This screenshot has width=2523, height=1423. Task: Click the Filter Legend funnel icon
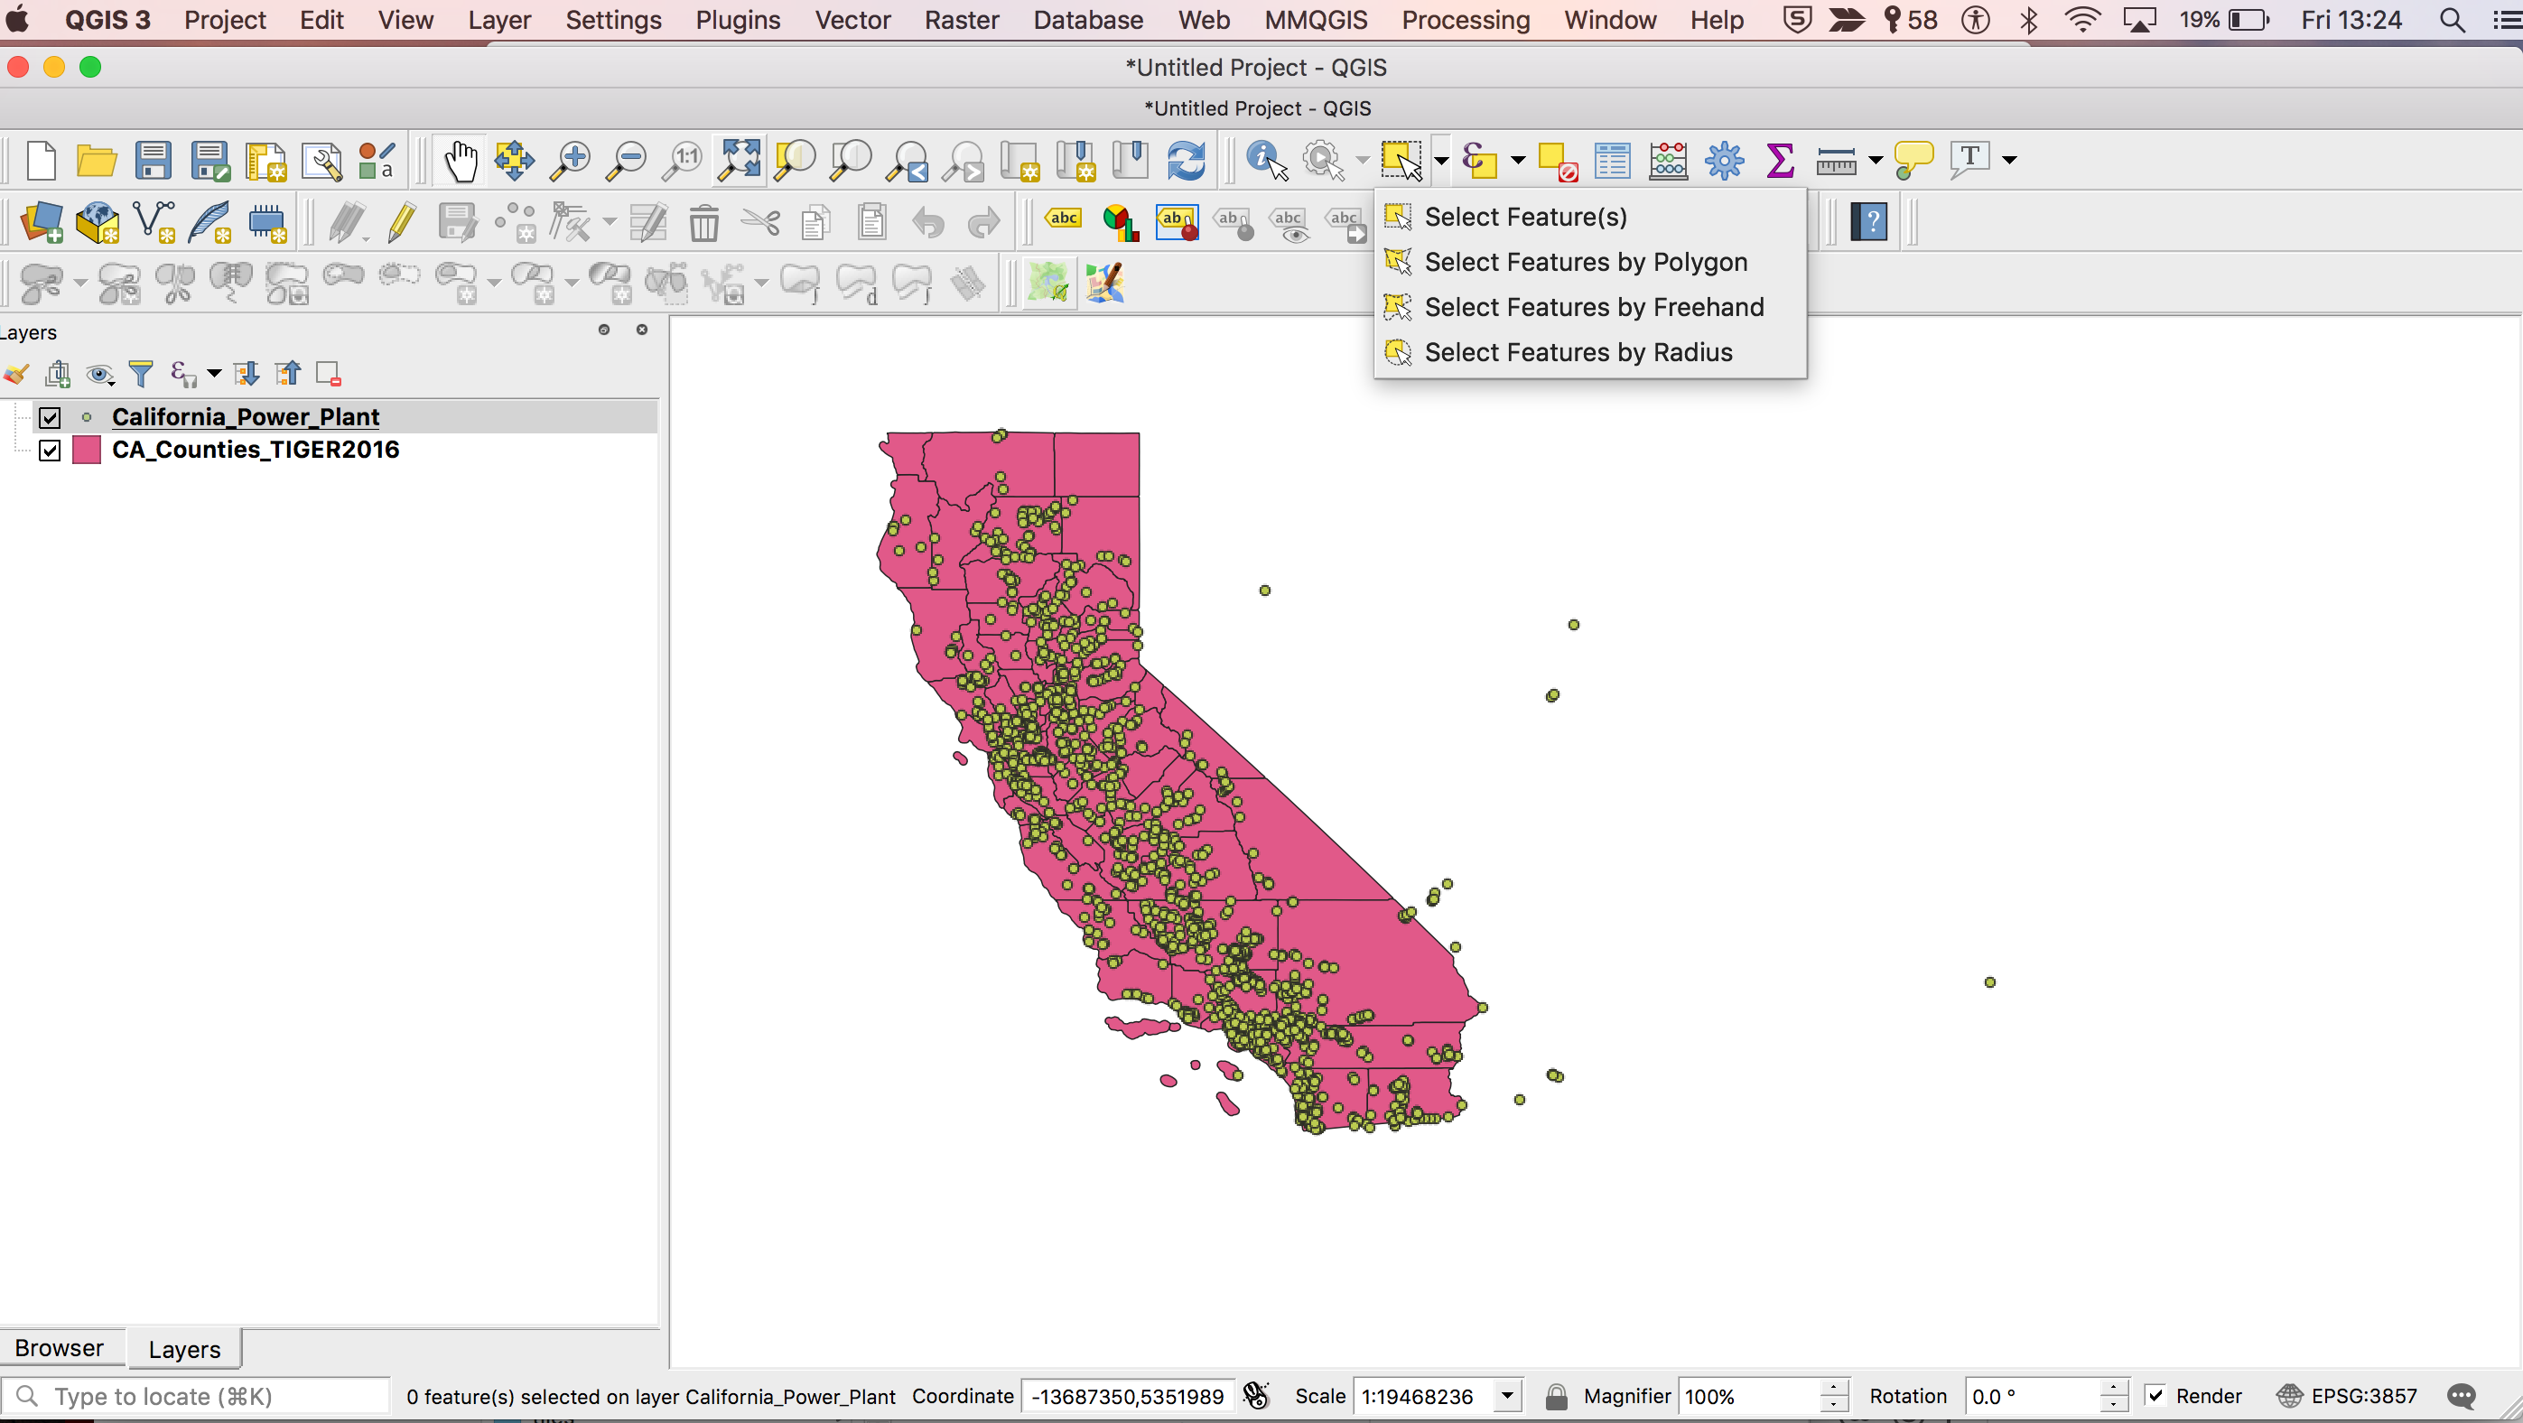coord(141,374)
